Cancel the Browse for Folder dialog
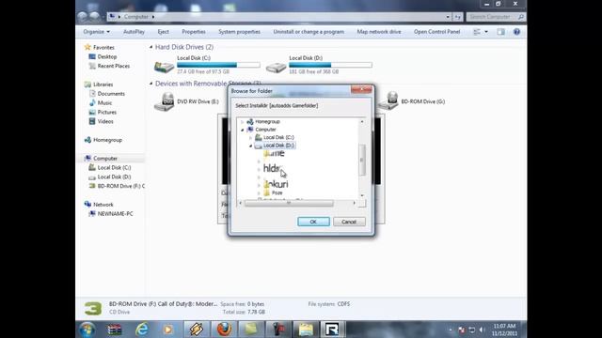 [349, 222]
